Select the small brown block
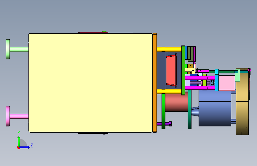This screenshot has width=257, height=166. pyautogui.click(x=191, y=66)
